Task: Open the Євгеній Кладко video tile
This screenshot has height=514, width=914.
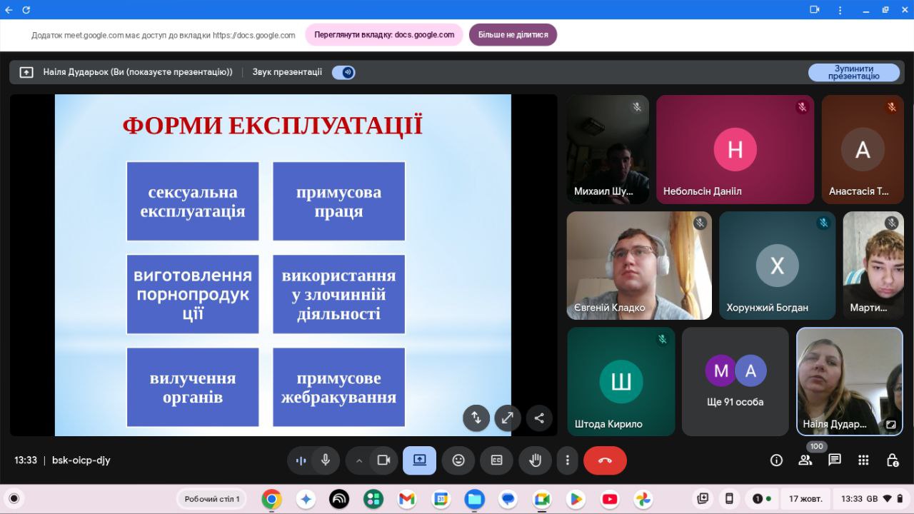Action: pyautogui.click(x=639, y=266)
